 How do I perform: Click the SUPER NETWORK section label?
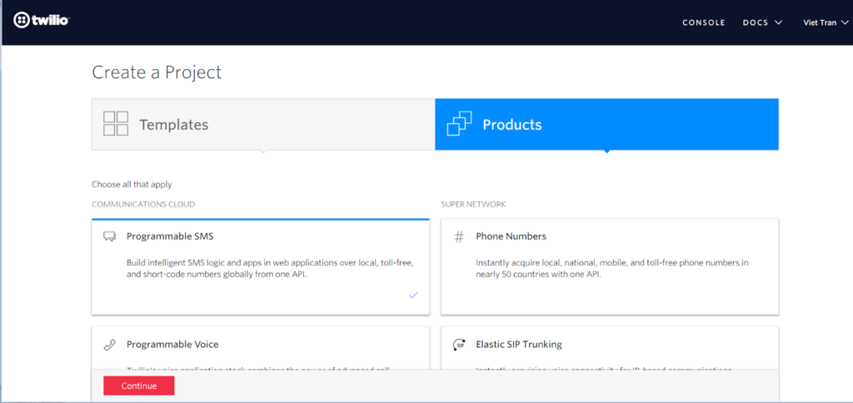(x=473, y=205)
